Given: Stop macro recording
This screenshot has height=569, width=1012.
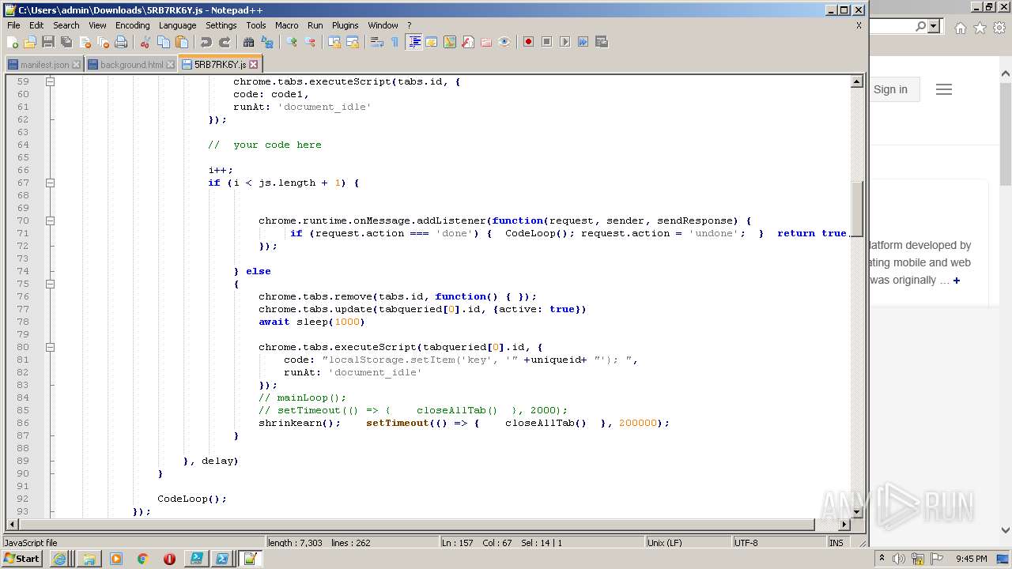Looking at the screenshot, I should pyautogui.click(x=546, y=42).
